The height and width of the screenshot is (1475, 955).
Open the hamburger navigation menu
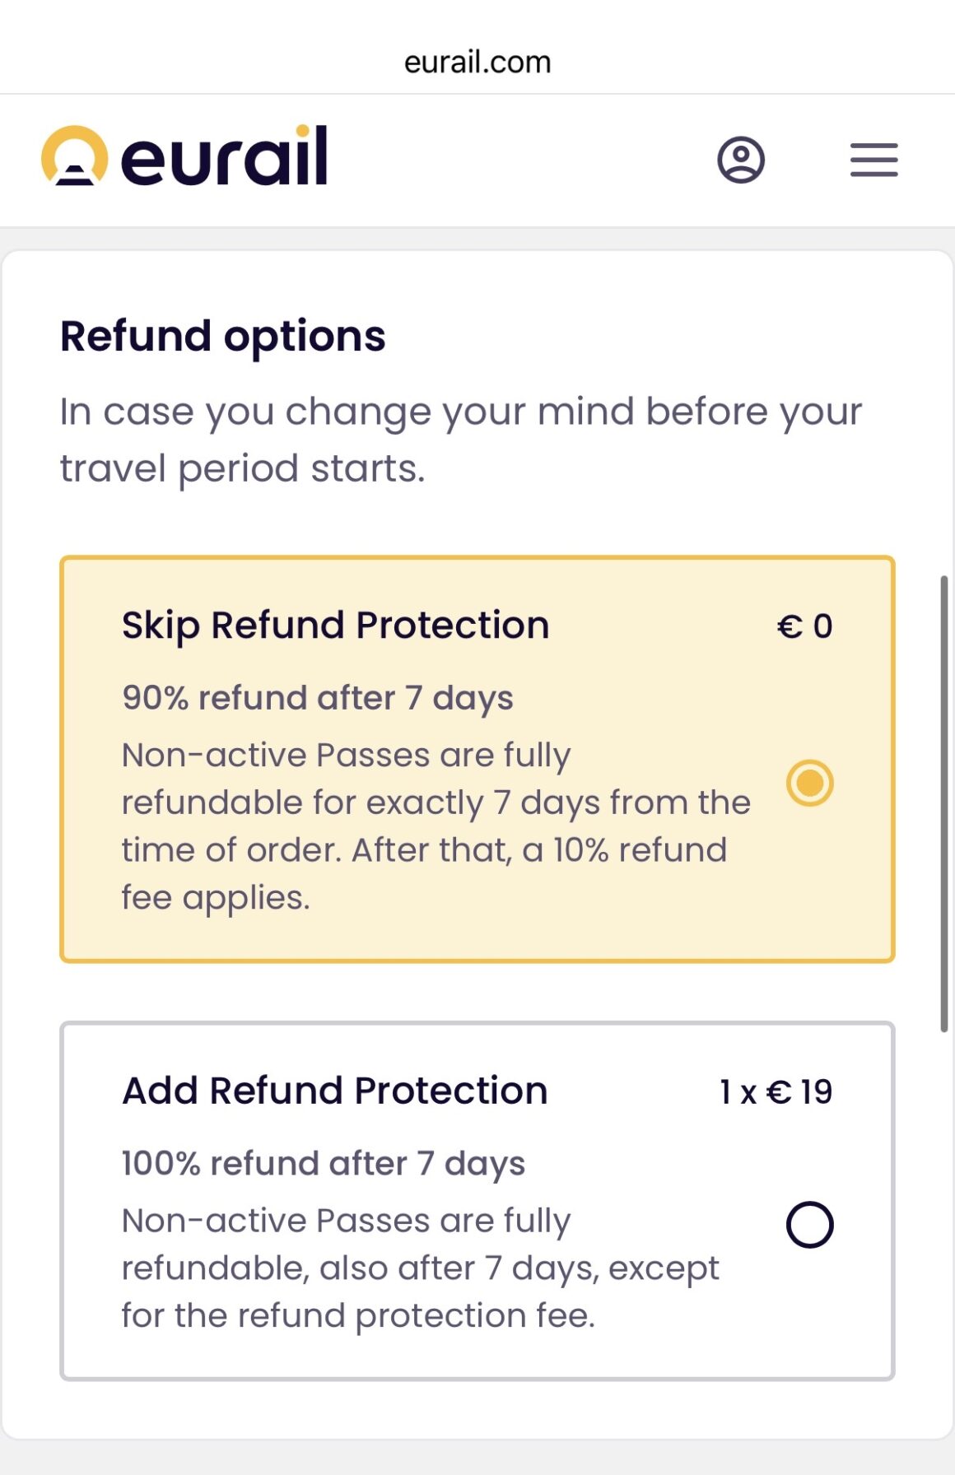[873, 161]
